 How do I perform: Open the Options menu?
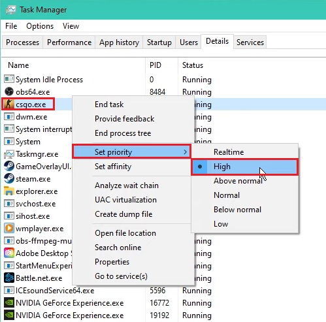click(x=40, y=26)
